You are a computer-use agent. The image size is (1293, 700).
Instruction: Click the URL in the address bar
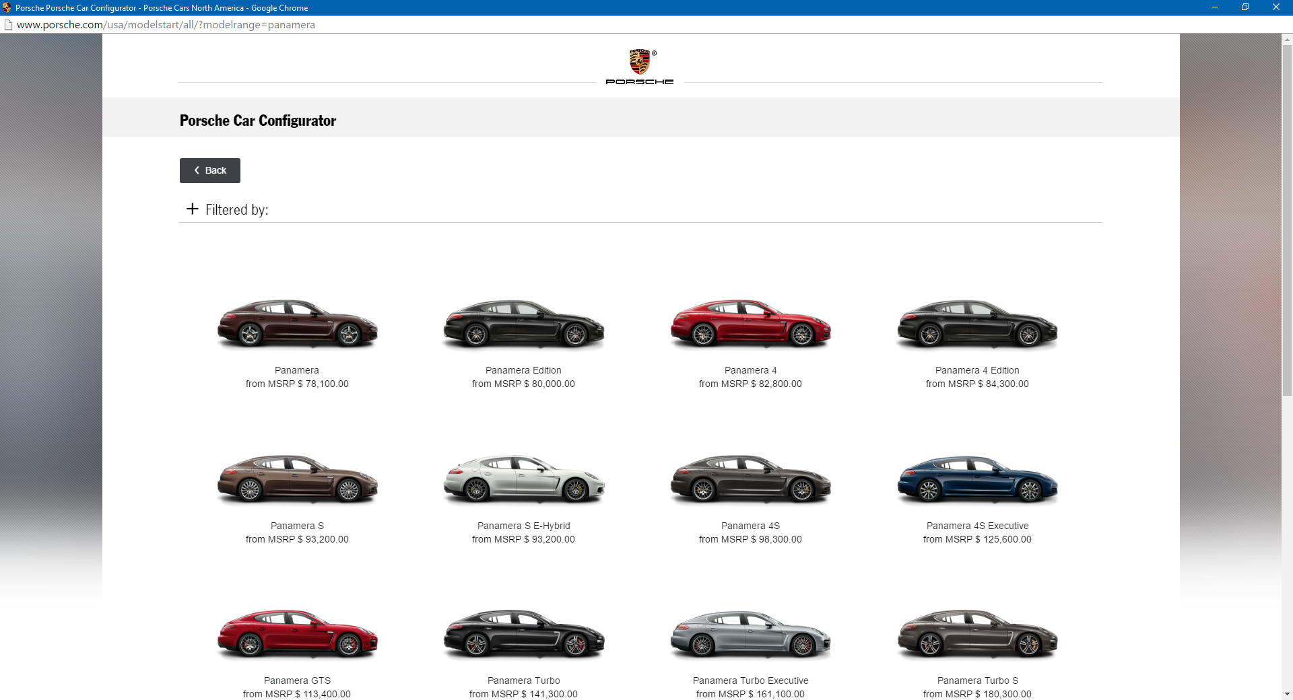pos(166,25)
